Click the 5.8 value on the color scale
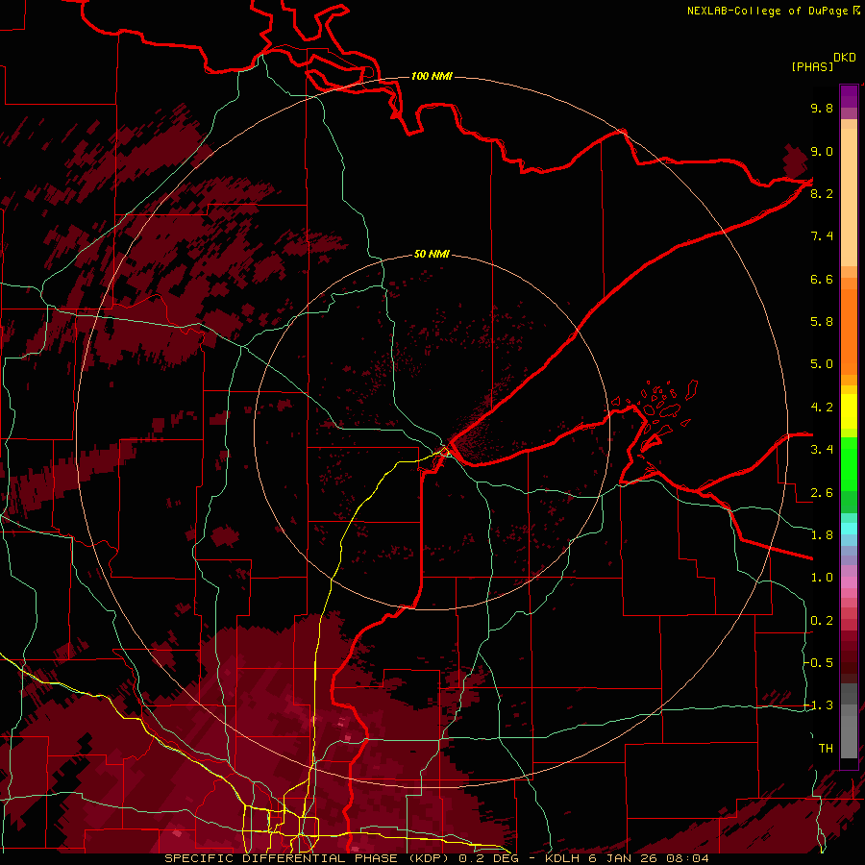 [x=822, y=322]
